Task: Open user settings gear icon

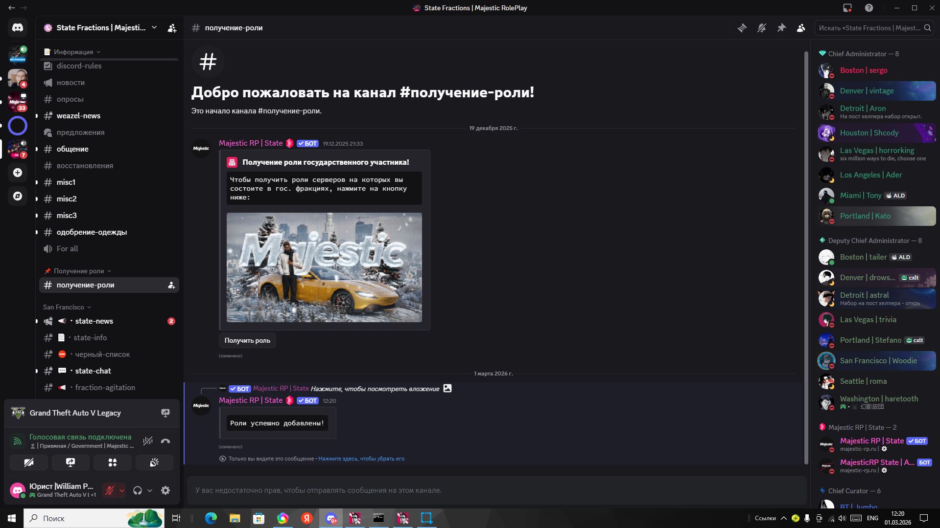Action: coord(165,490)
